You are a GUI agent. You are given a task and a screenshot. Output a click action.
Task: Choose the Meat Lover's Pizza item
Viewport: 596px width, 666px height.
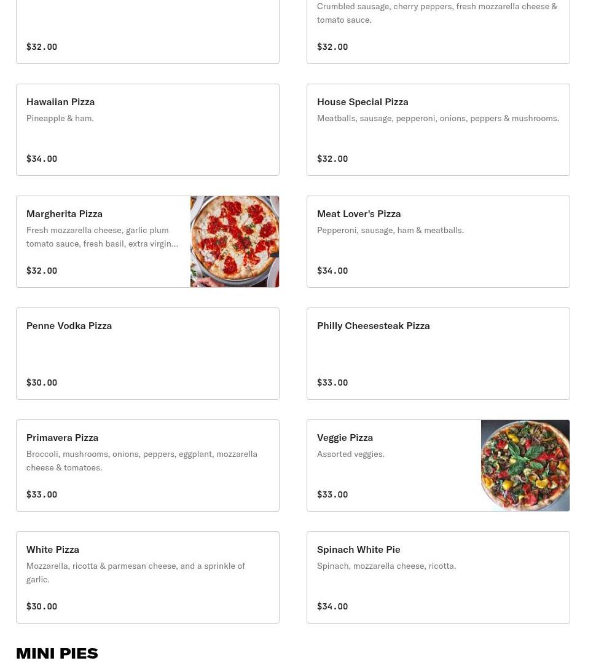(x=438, y=242)
